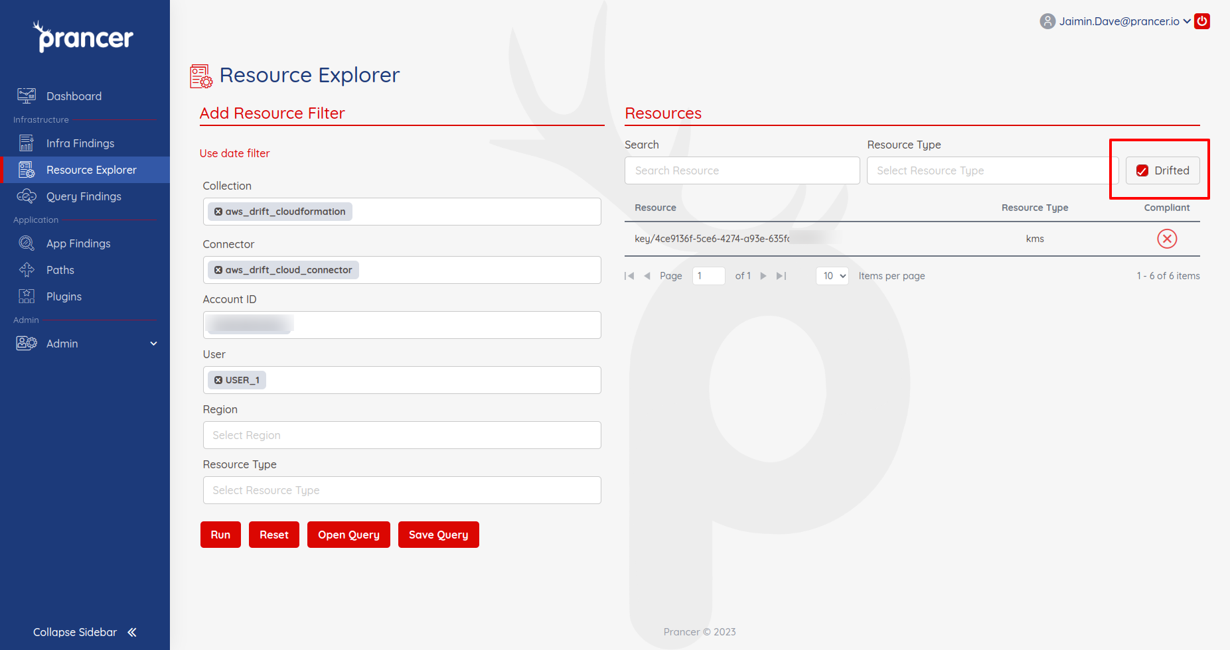Select Resource Explorer in the sidebar

click(85, 170)
